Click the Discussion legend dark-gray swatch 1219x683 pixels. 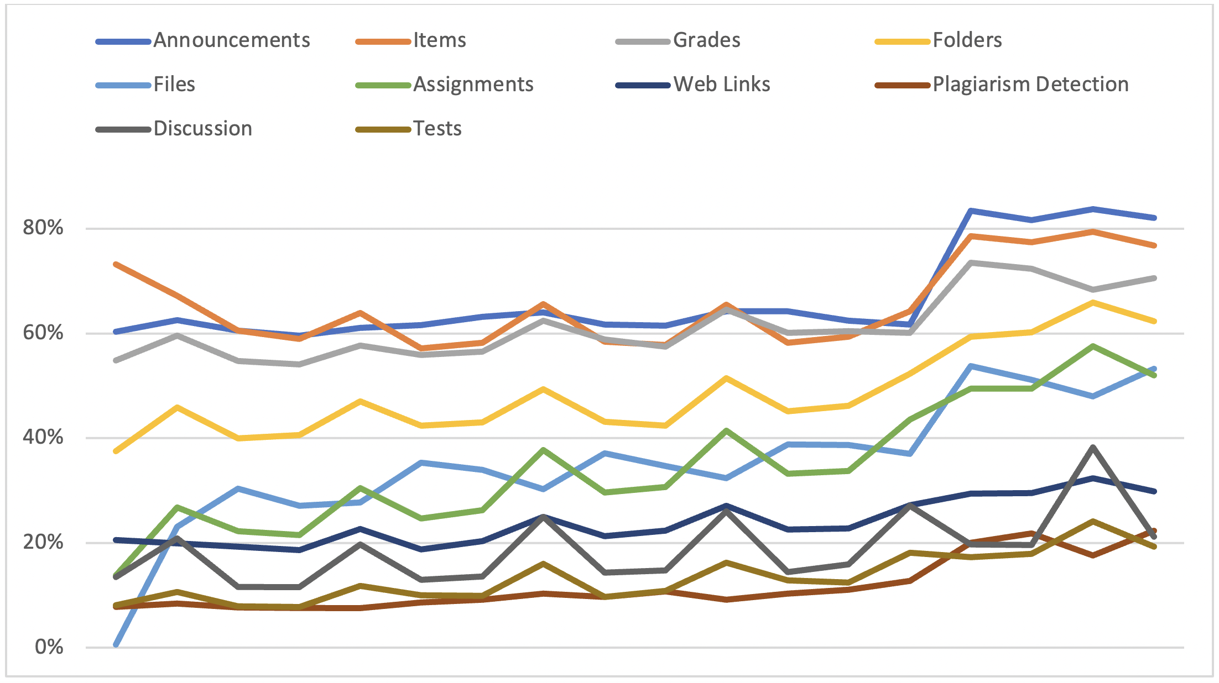[x=123, y=130]
